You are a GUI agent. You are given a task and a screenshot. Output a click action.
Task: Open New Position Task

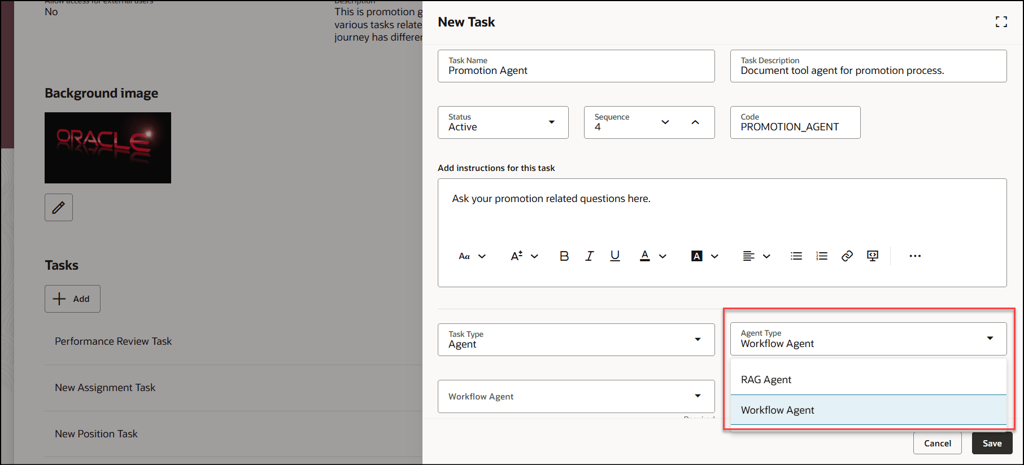[x=96, y=434]
